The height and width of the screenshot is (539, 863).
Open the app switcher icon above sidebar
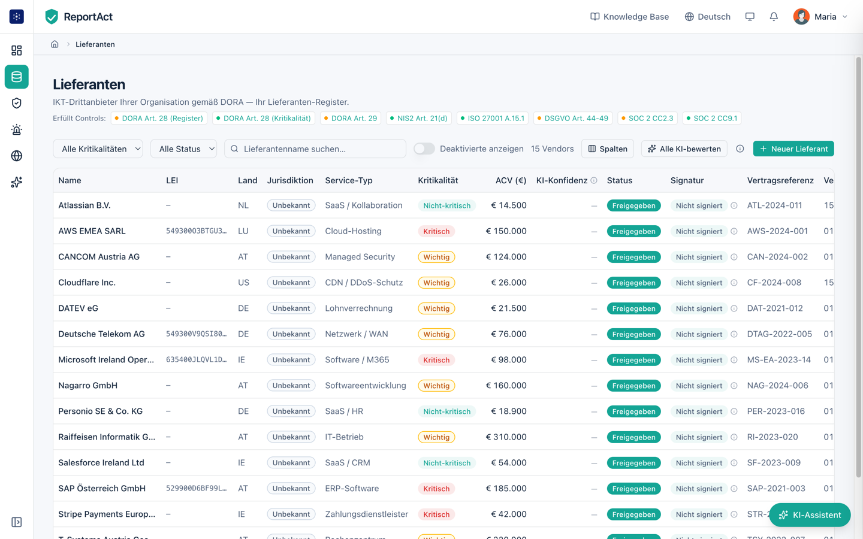[x=17, y=17]
